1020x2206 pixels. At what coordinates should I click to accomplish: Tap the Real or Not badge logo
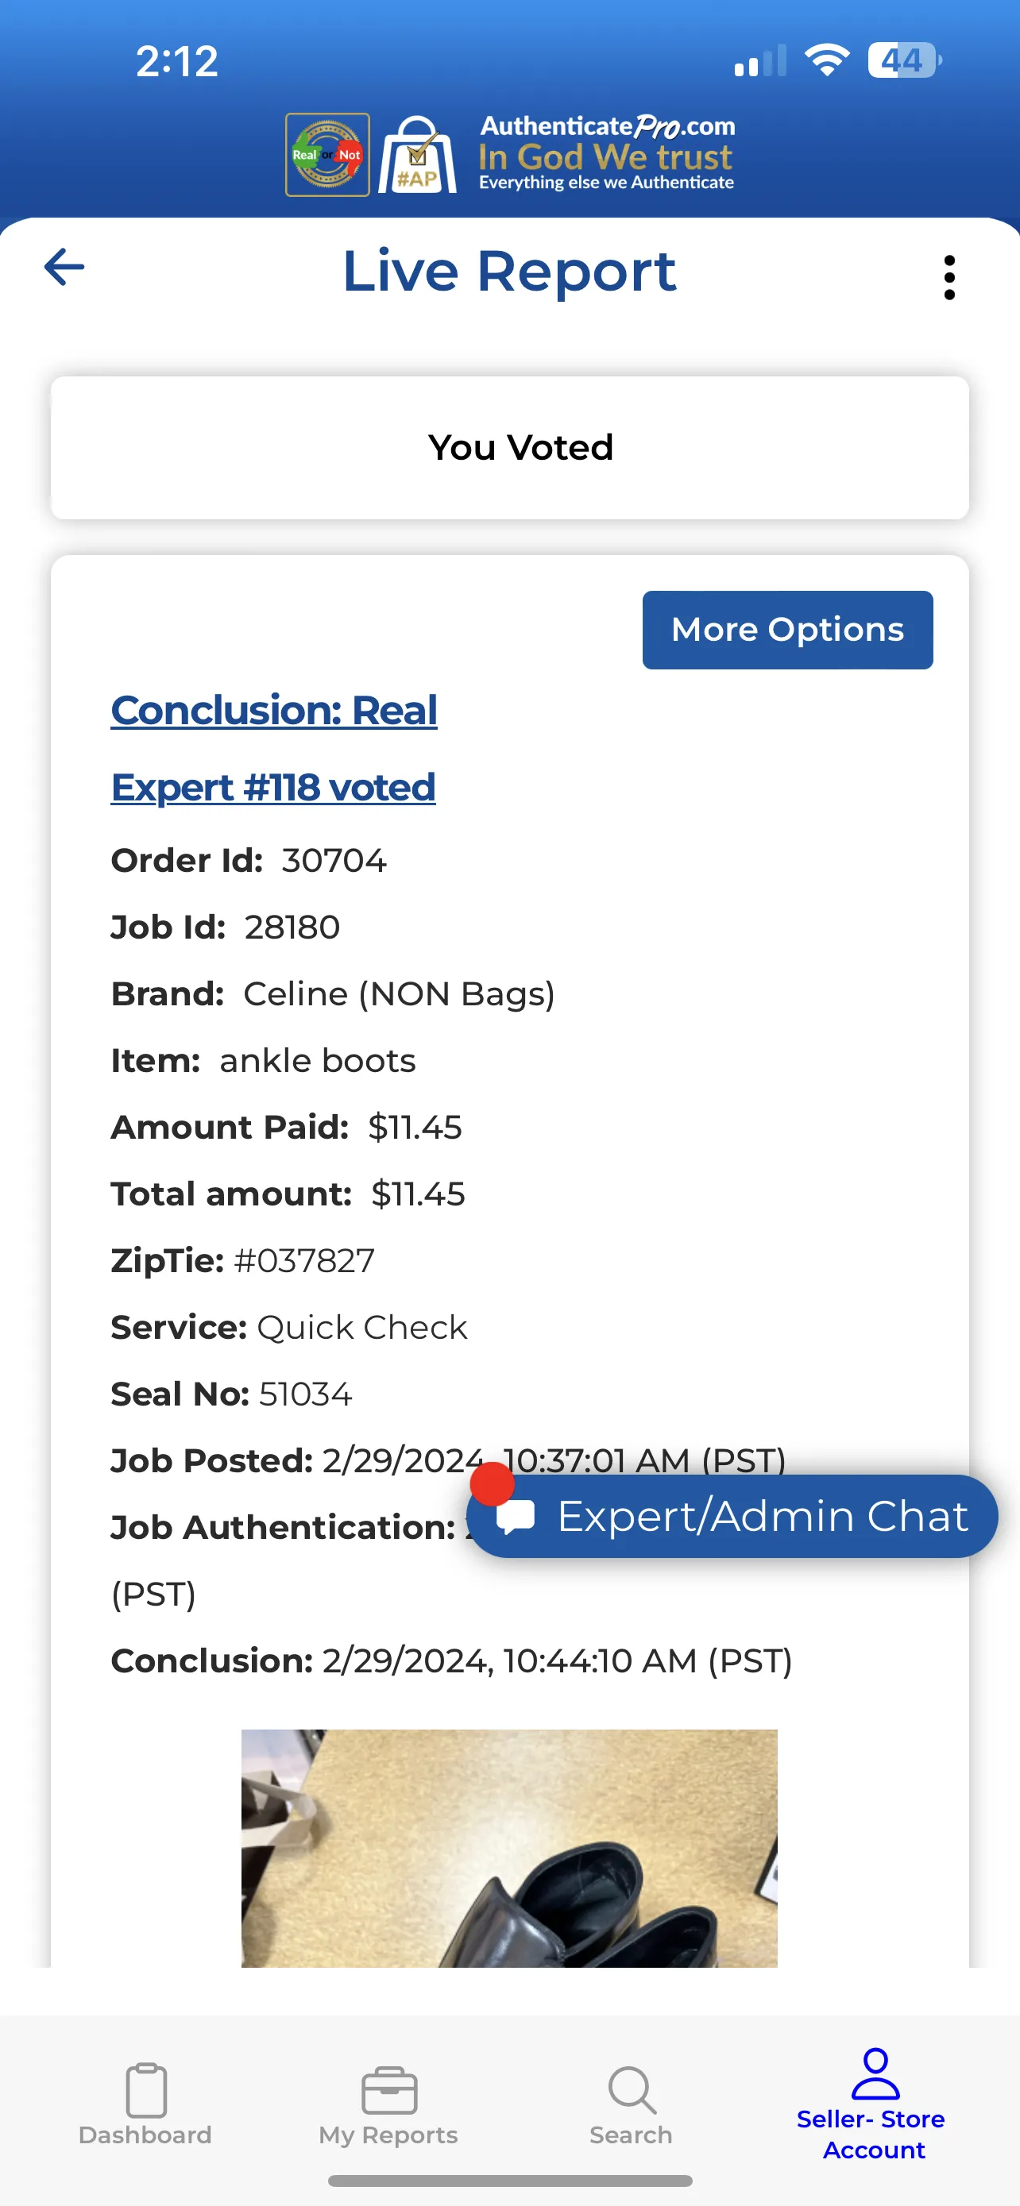pyautogui.click(x=327, y=155)
